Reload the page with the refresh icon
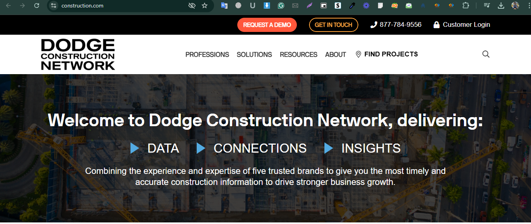 point(37,6)
